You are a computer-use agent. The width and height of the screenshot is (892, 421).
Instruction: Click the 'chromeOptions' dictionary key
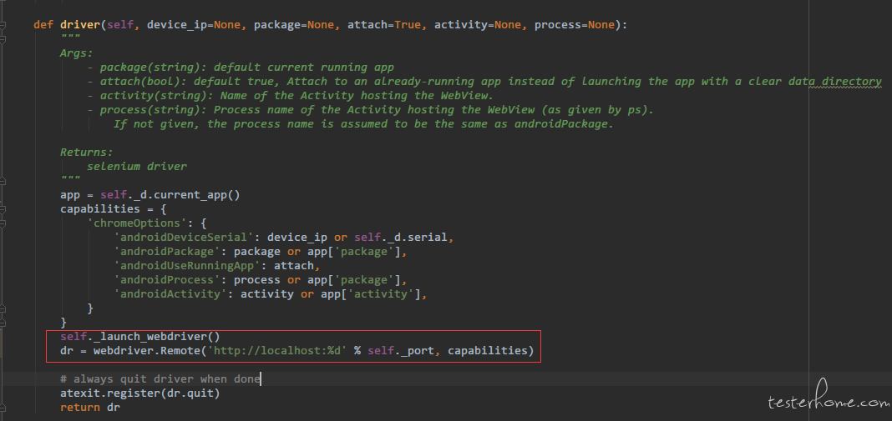(x=136, y=223)
